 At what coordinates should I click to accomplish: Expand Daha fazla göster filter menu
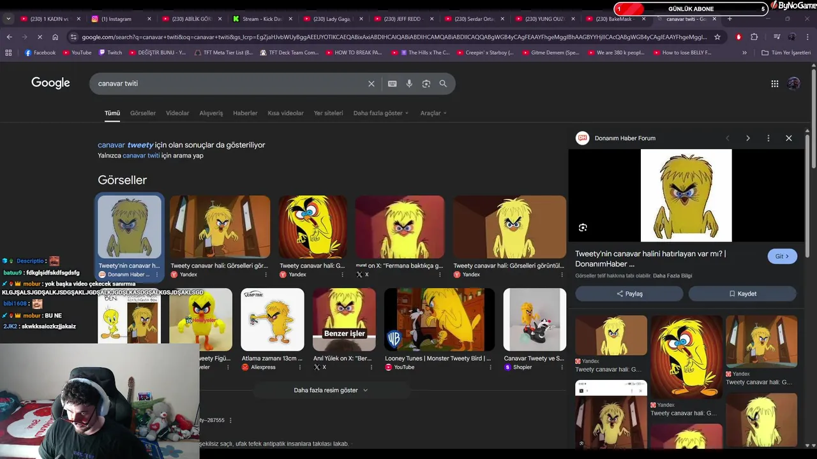pos(381,113)
